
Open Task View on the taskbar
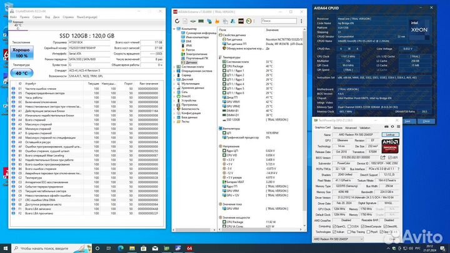click(109, 249)
